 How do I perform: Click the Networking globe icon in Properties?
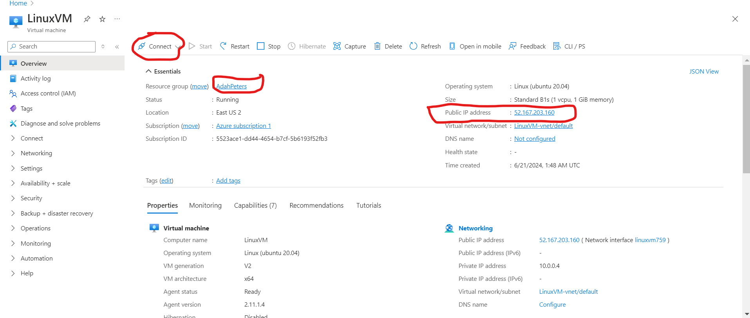449,228
